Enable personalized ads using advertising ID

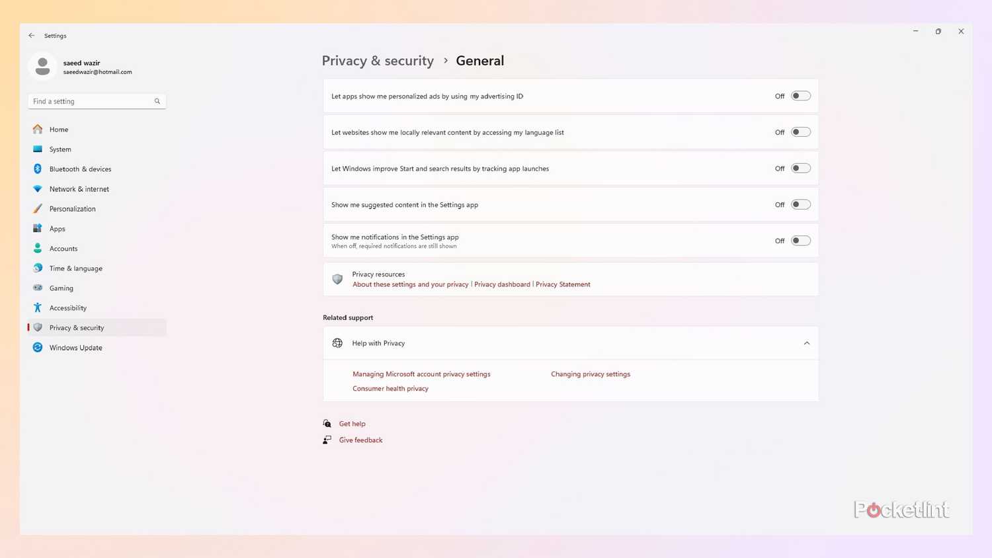800,95
